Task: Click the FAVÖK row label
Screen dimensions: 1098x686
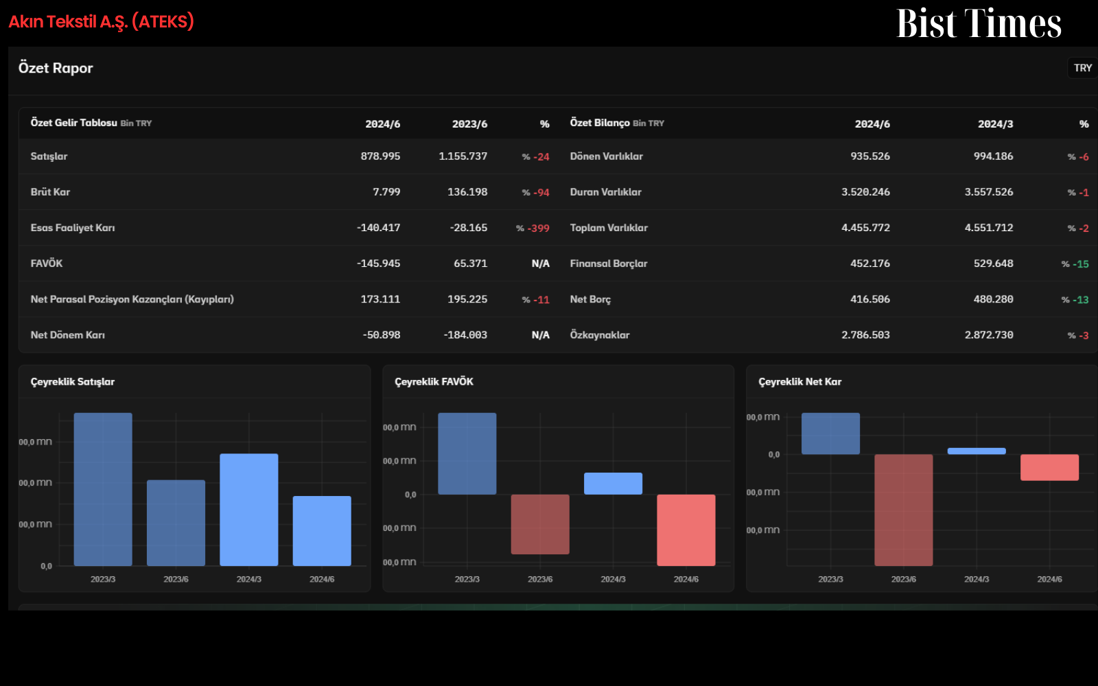Action: (47, 263)
